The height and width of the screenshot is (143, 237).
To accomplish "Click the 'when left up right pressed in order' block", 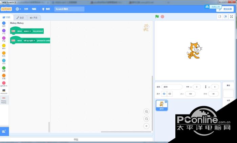I will pyautogui.click(x=30, y=41).
